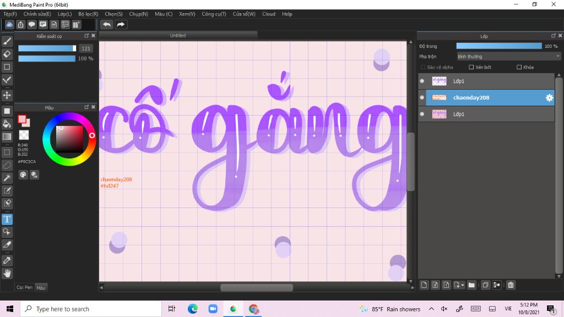The image size is (564, 317).
Task: Click the comment box toolbar icon
Action: pos(43,24)
